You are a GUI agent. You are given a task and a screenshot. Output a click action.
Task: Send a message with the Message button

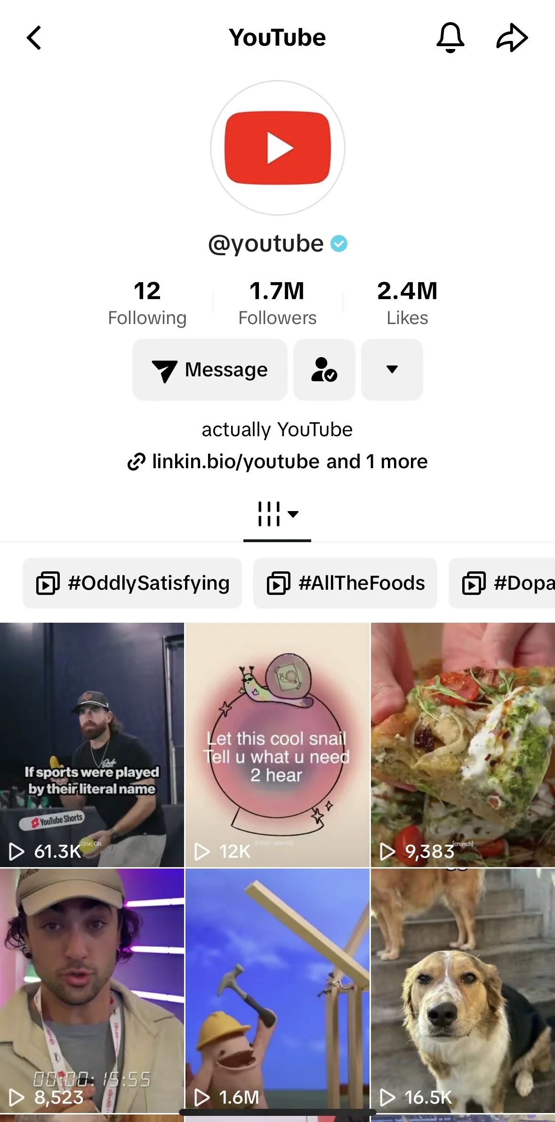(210, 370)
